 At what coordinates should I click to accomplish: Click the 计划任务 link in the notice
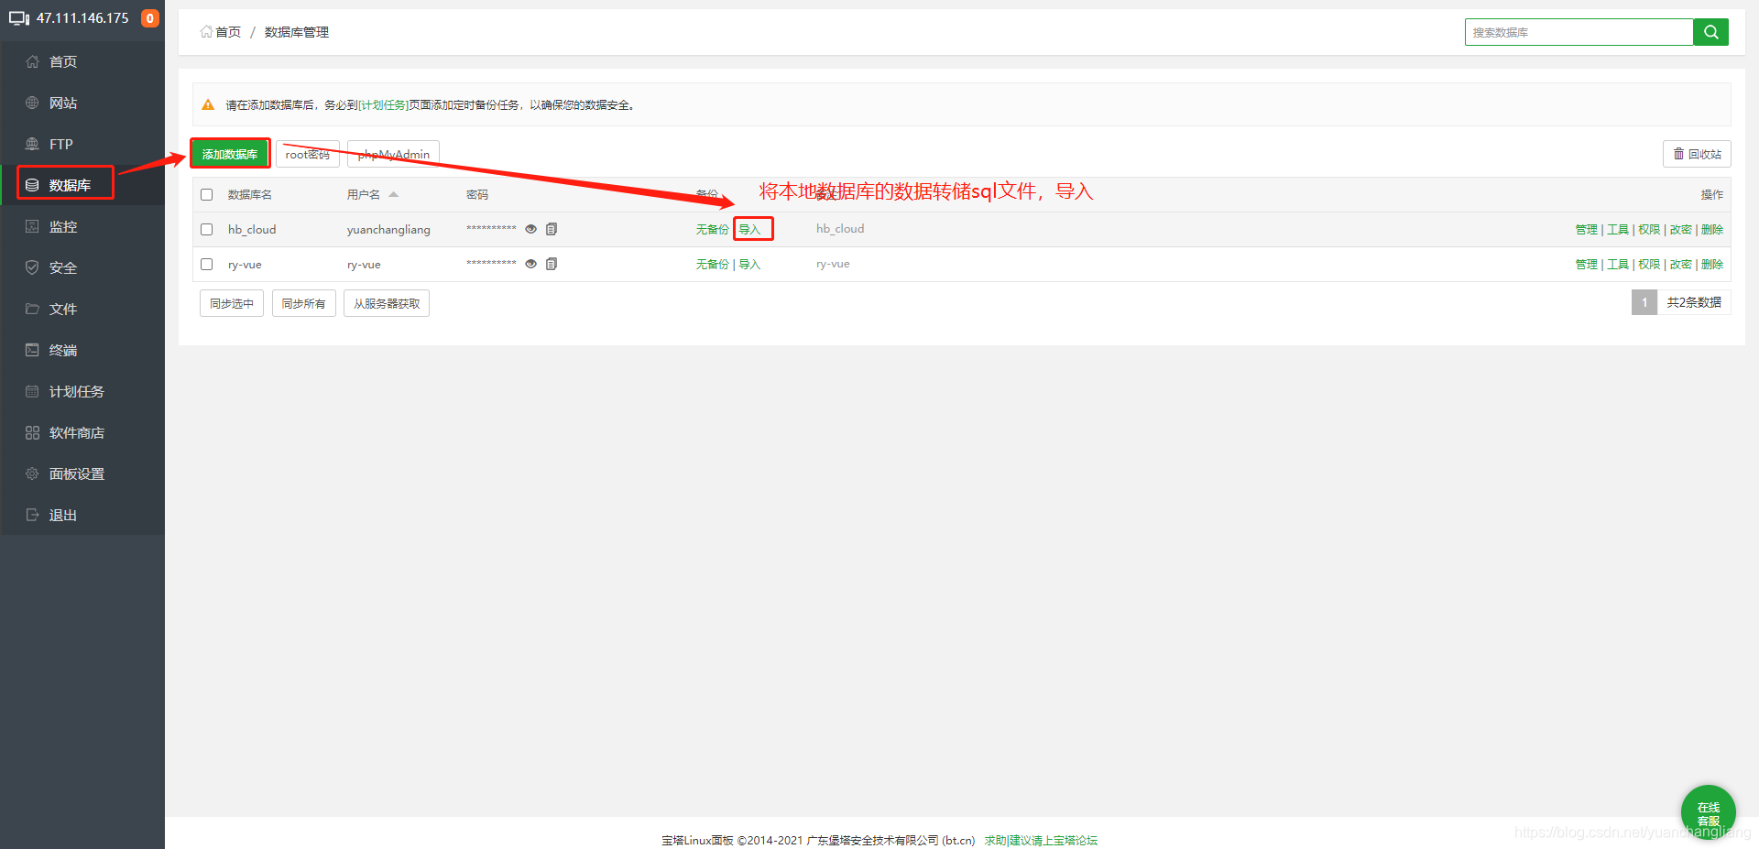click(383, 105)
